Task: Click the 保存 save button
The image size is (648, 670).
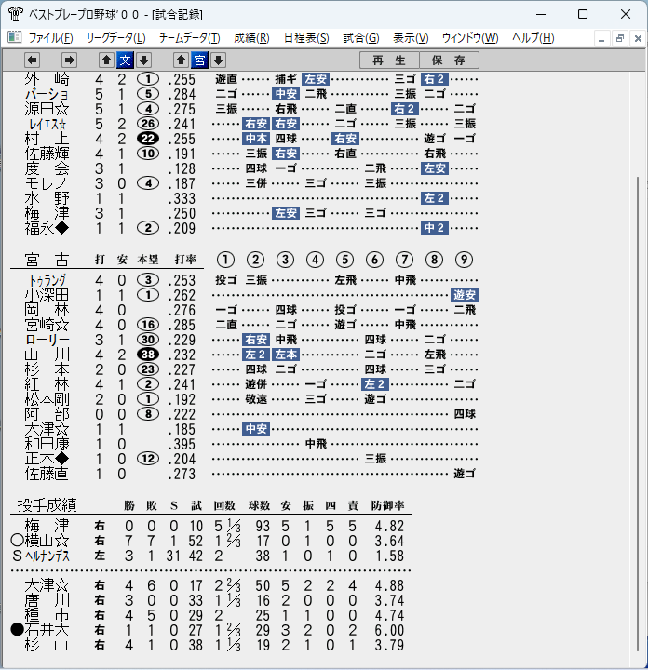Action: pyautogui.click(x=449, y=60)
